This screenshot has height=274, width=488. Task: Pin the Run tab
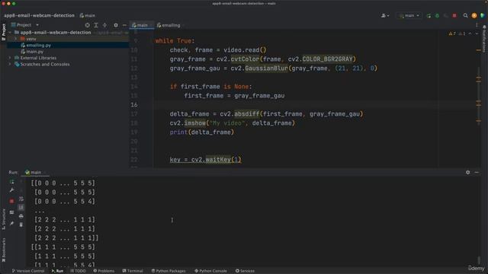[x=12, y=224]
